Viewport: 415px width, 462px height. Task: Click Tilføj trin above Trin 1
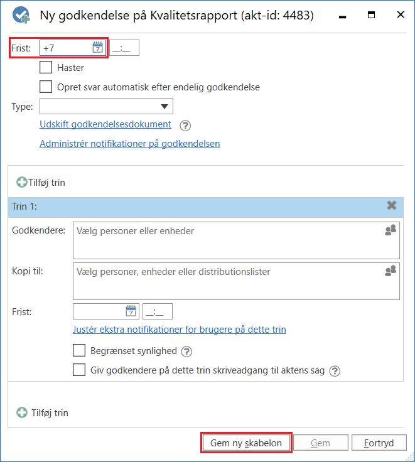pos(41,183)
